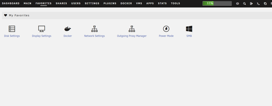
Task: Select the VMS menu item
Action: click(x=139, y=4)
